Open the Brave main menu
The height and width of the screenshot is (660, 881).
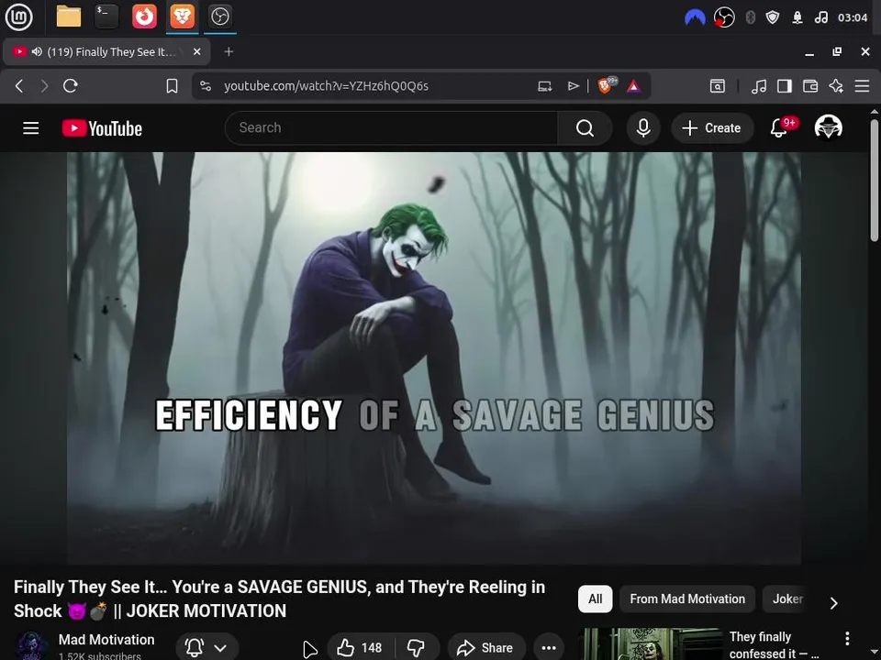coord(862,86)
